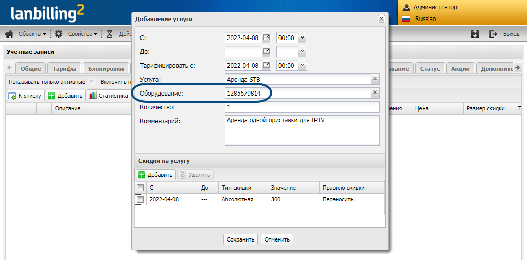Click into the С date field
Viewport: 527px width, 260px height.
(243, 38)
